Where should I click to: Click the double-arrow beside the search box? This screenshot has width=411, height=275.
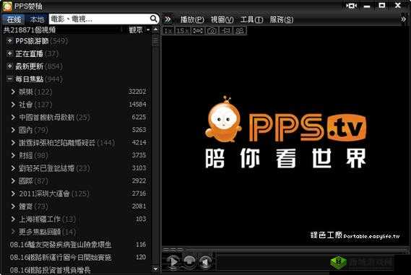coord(168,19)
